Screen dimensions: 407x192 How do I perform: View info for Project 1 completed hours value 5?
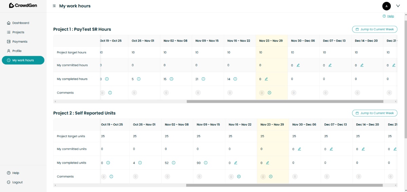click(x=139, y=79)
